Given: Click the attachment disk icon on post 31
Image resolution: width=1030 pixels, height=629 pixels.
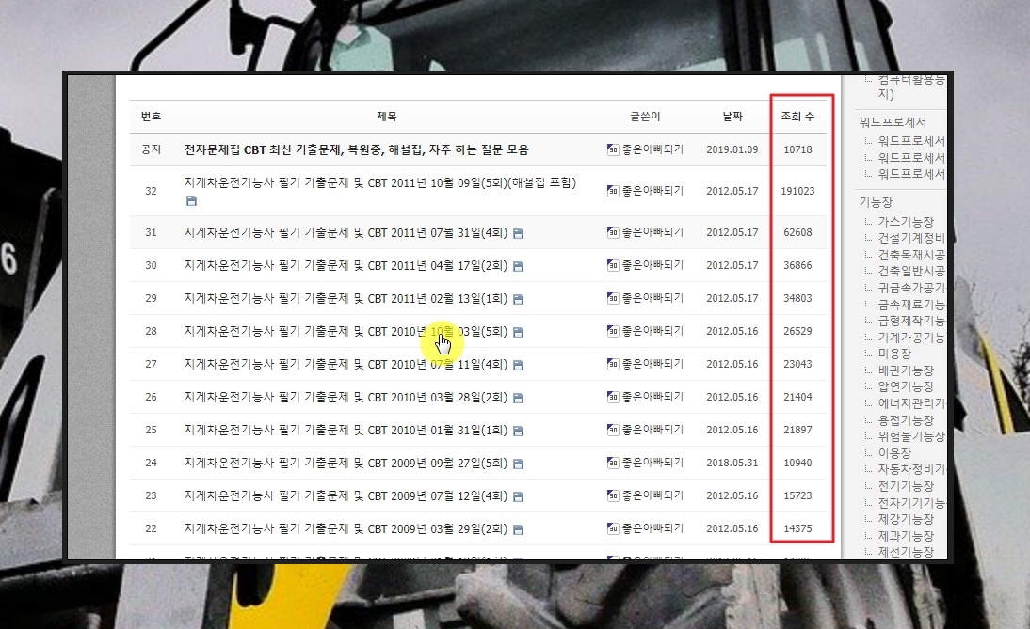Looking at the screenshot, I should tap(518, 233).
